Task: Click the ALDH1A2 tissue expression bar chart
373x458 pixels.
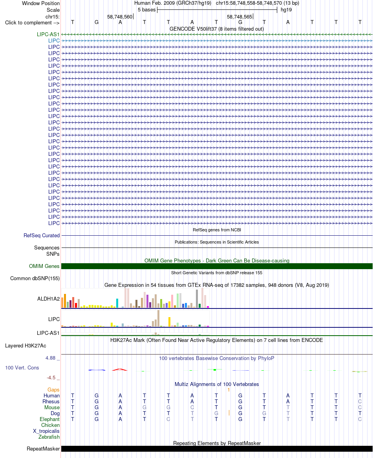Action: pyautogui.click(x=135, y=298)
